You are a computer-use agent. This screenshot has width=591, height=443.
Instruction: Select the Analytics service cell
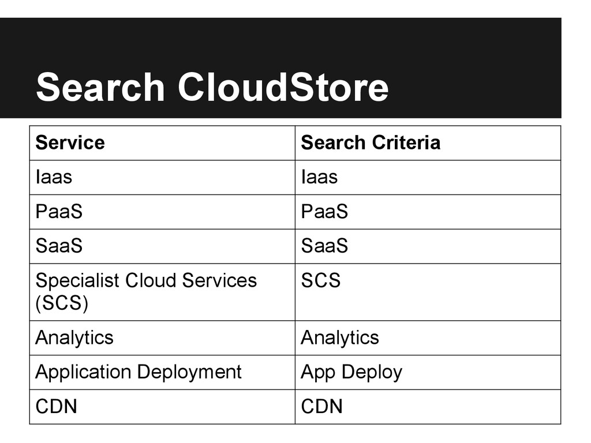point(162,338)
